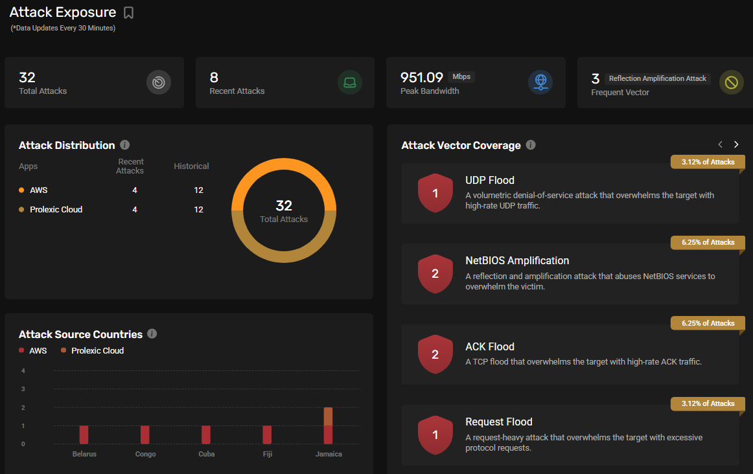Click the Belarus axis label
The width and height of the screenshot is (753, 474).
(84, 454)
